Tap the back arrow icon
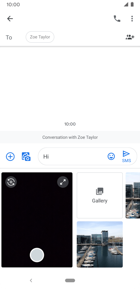This screenshot has height=289, width=140. point(10,19)
